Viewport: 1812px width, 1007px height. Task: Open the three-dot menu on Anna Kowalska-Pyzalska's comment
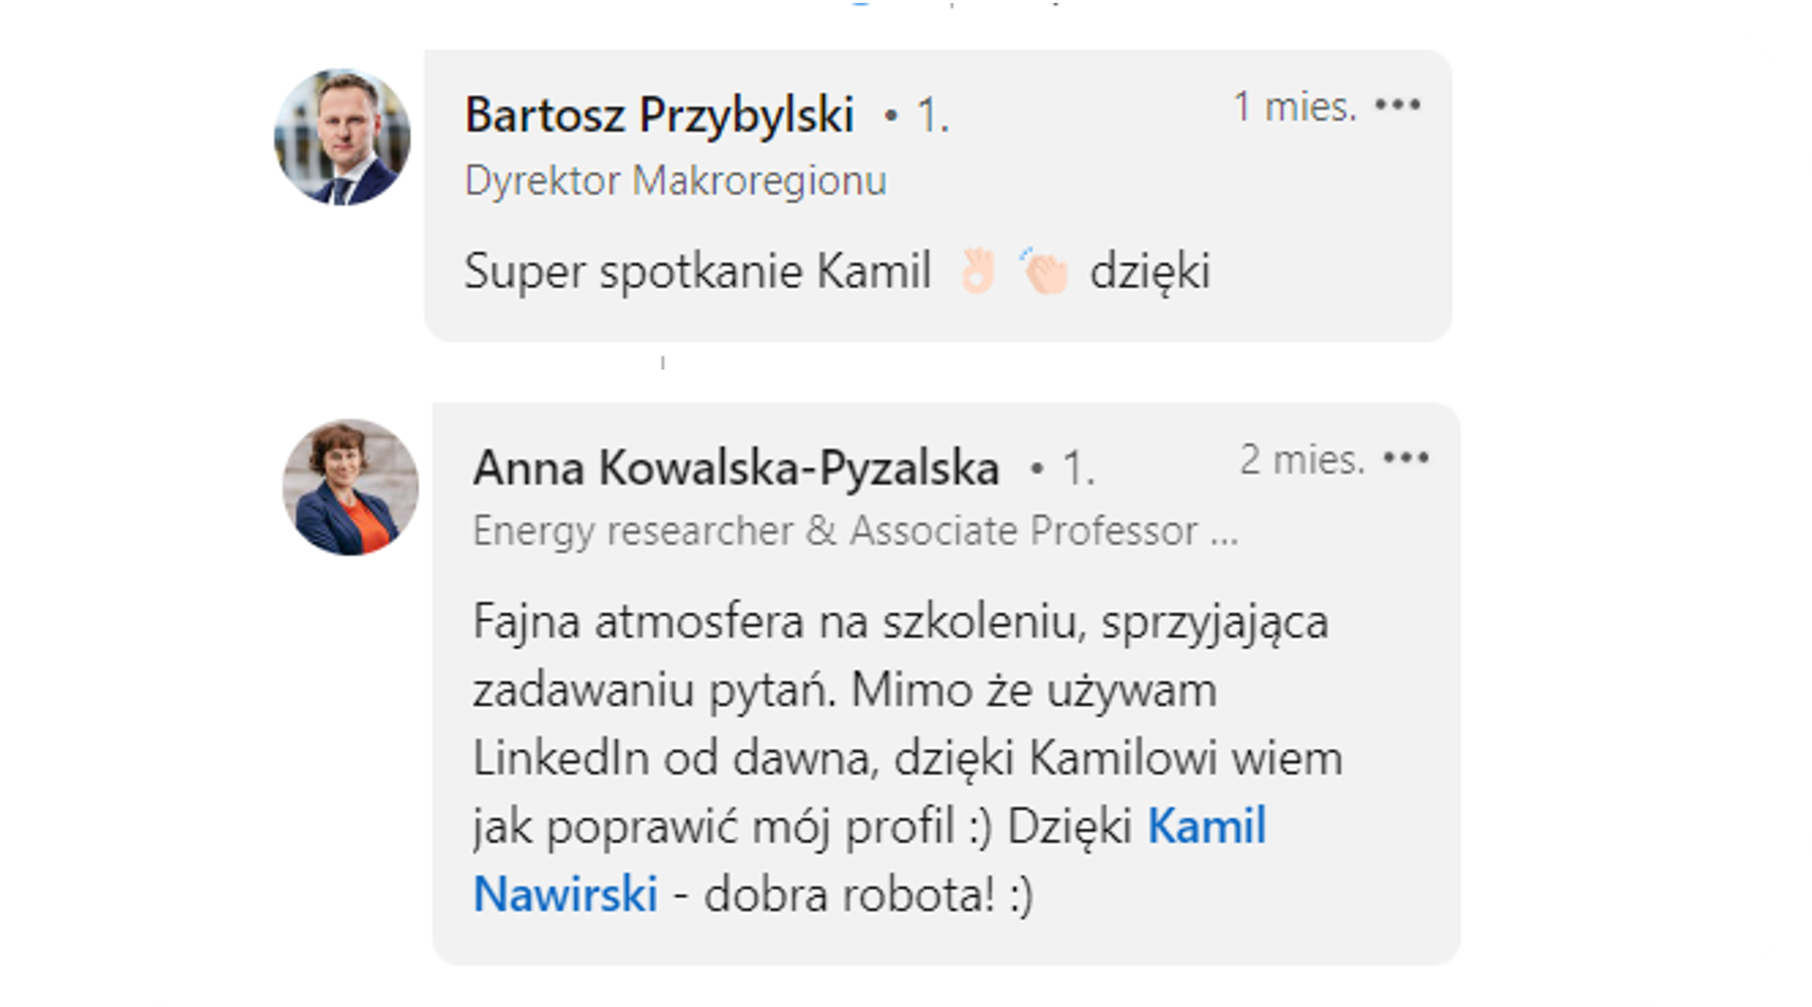(1406, 458)
